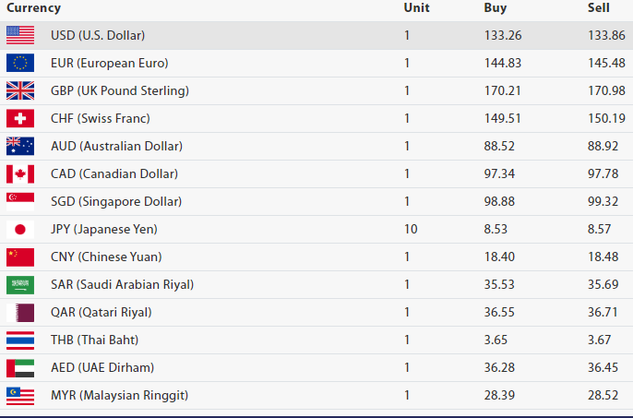Click the Malaysian flag icon
The width and height of the screenshot is (633, 418).
click(x=20, y=395)
